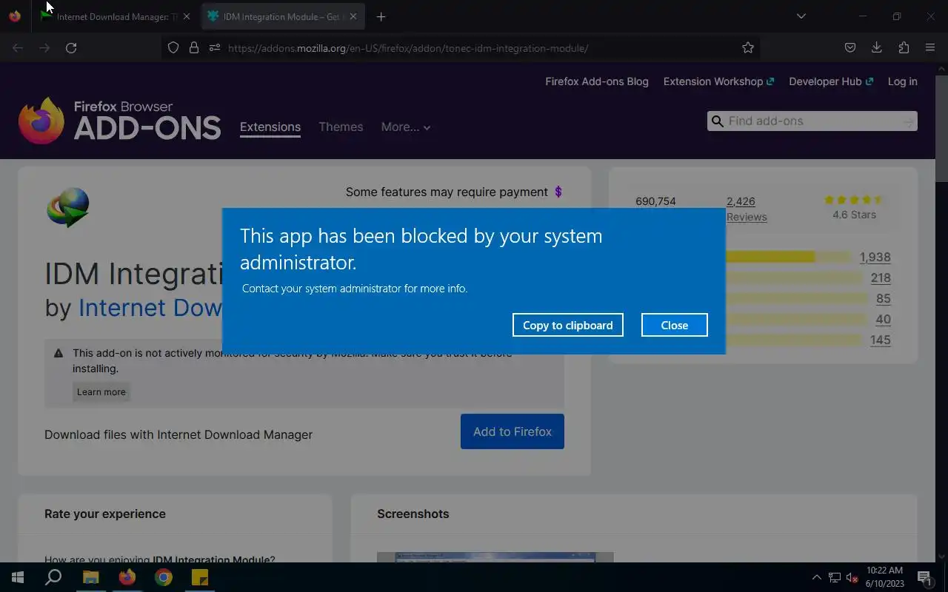Click the payment dollar sign icon

[558, 192]
